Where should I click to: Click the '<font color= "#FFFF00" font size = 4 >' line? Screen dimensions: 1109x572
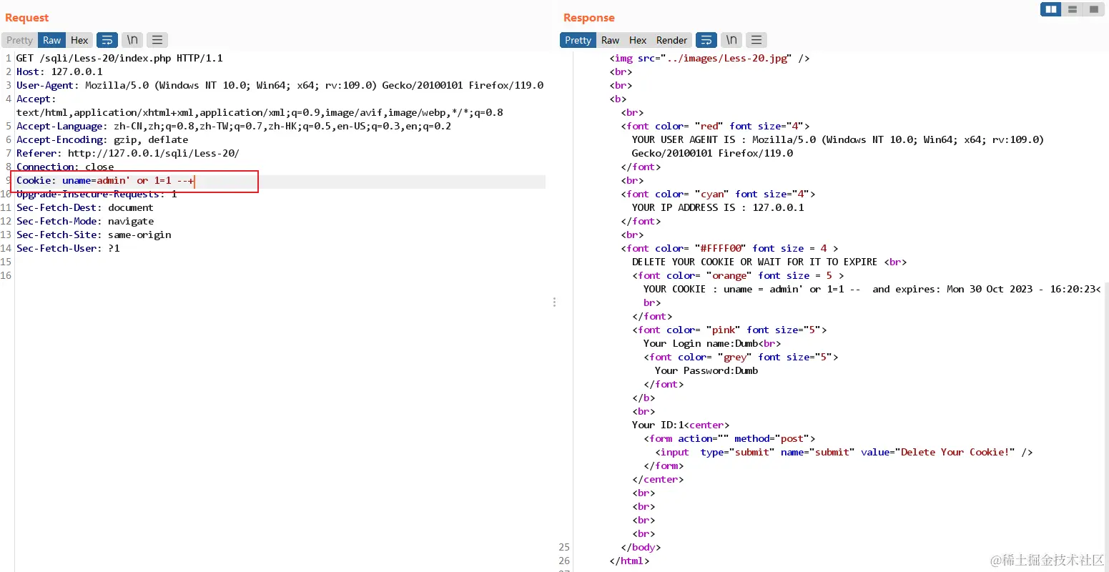tap(729, 248)
